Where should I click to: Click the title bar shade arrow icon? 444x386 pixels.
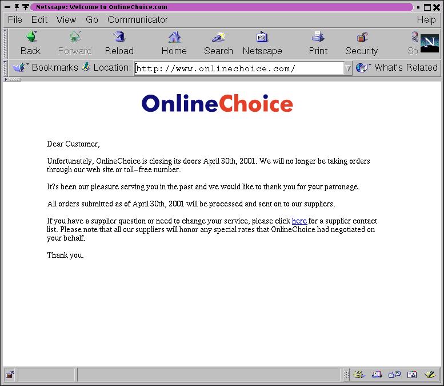pos(26,7)
